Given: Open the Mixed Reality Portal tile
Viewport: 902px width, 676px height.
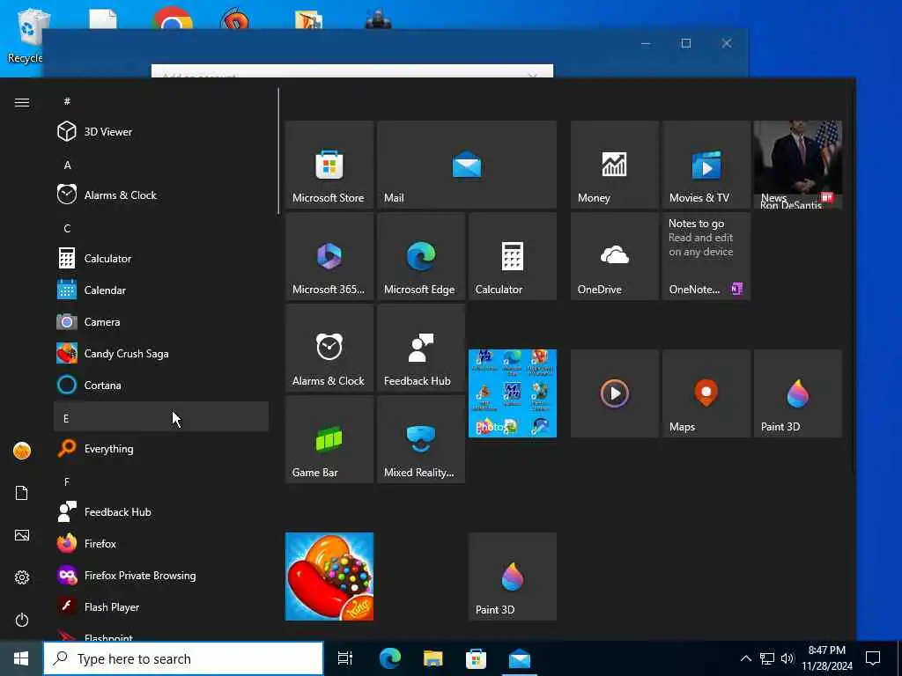Looking at the screenshot, I should click(420, 438).
